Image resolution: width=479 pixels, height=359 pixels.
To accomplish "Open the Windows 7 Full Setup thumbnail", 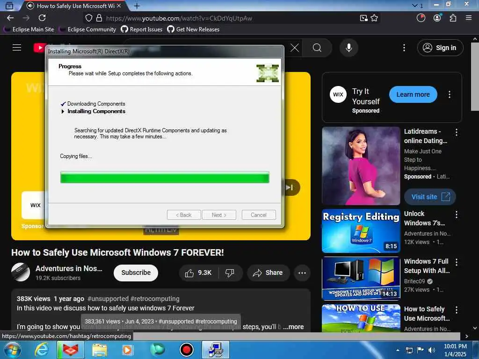I will (361, 279).
